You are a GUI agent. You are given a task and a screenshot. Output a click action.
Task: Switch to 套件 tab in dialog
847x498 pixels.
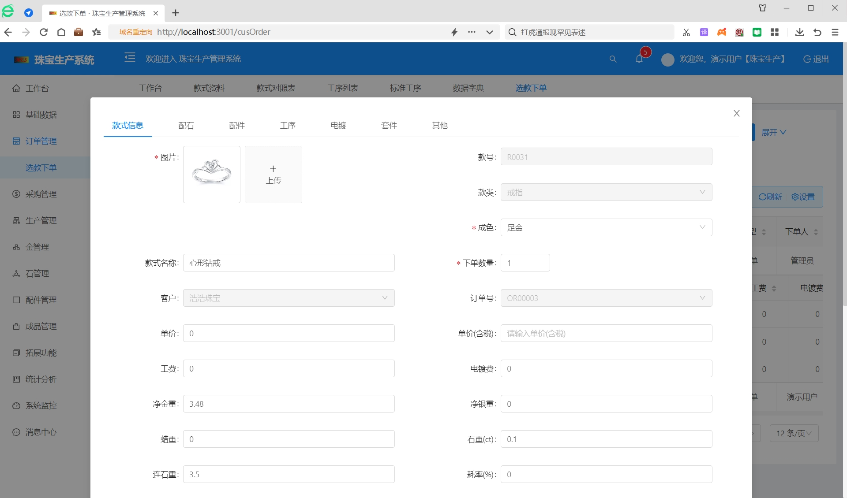389,126
